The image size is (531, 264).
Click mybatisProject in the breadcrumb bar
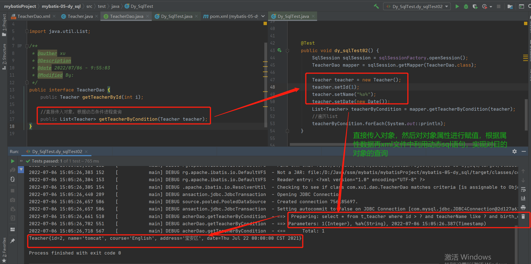tap(20, 6)
